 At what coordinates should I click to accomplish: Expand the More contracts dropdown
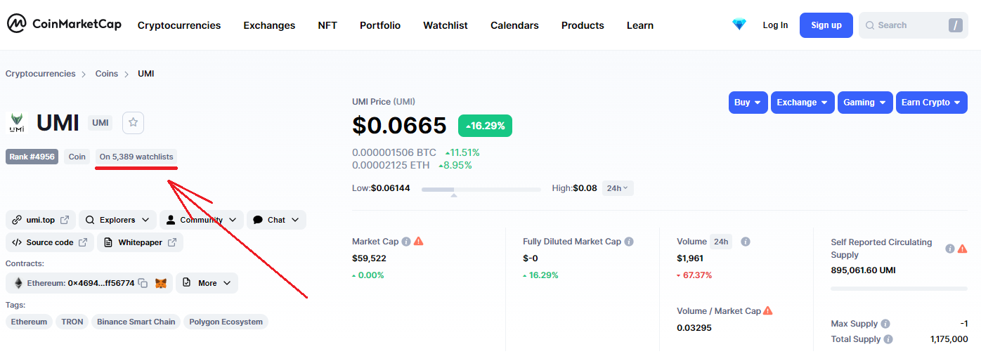[x=207, y=283]
